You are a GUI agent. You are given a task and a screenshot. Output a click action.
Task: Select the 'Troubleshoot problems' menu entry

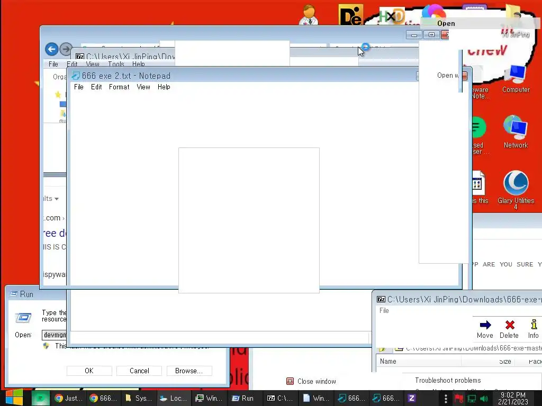pyautogui.click(x=448, y=380)
